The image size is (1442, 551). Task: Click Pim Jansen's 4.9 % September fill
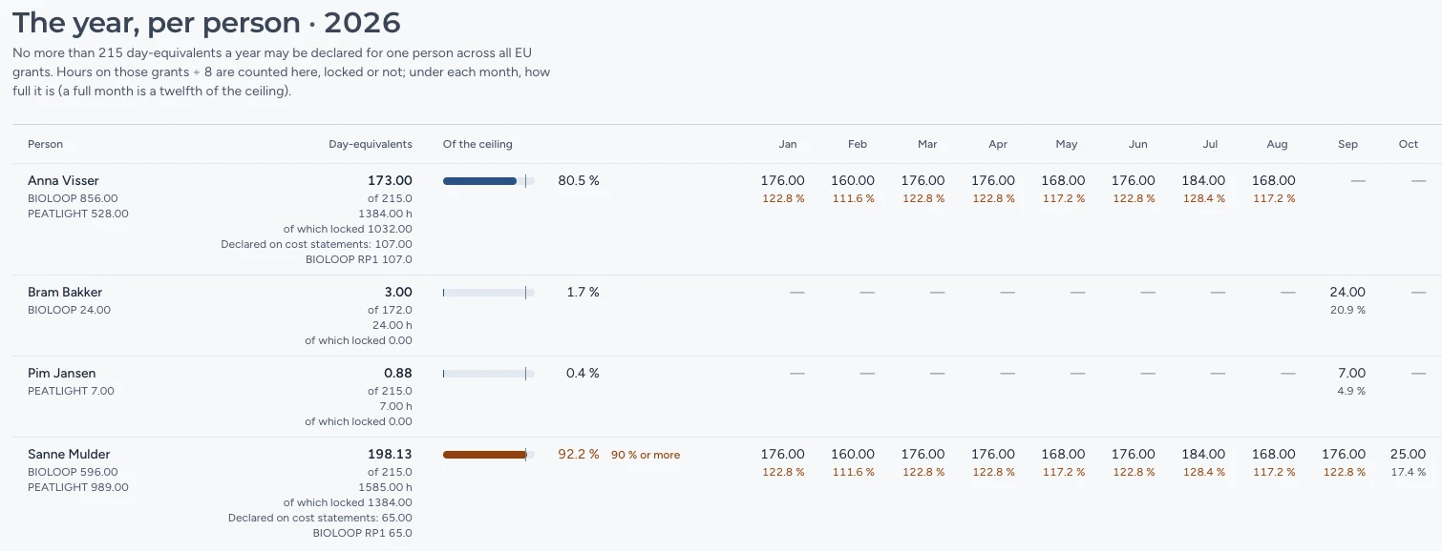(1351, 391)
